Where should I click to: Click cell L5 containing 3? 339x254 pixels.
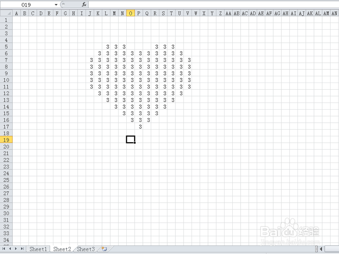[106, 47]
